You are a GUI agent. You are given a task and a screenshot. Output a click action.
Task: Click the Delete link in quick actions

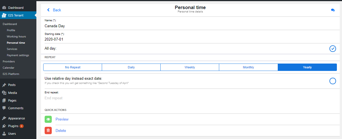click(x=61, y=131)
